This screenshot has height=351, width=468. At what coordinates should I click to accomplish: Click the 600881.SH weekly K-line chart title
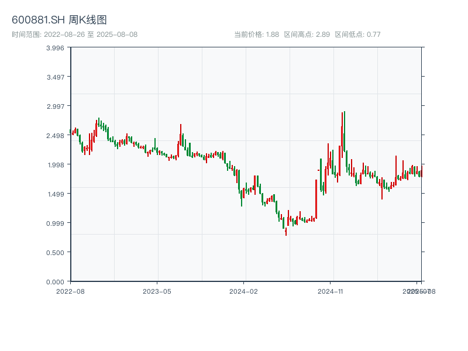59,20
